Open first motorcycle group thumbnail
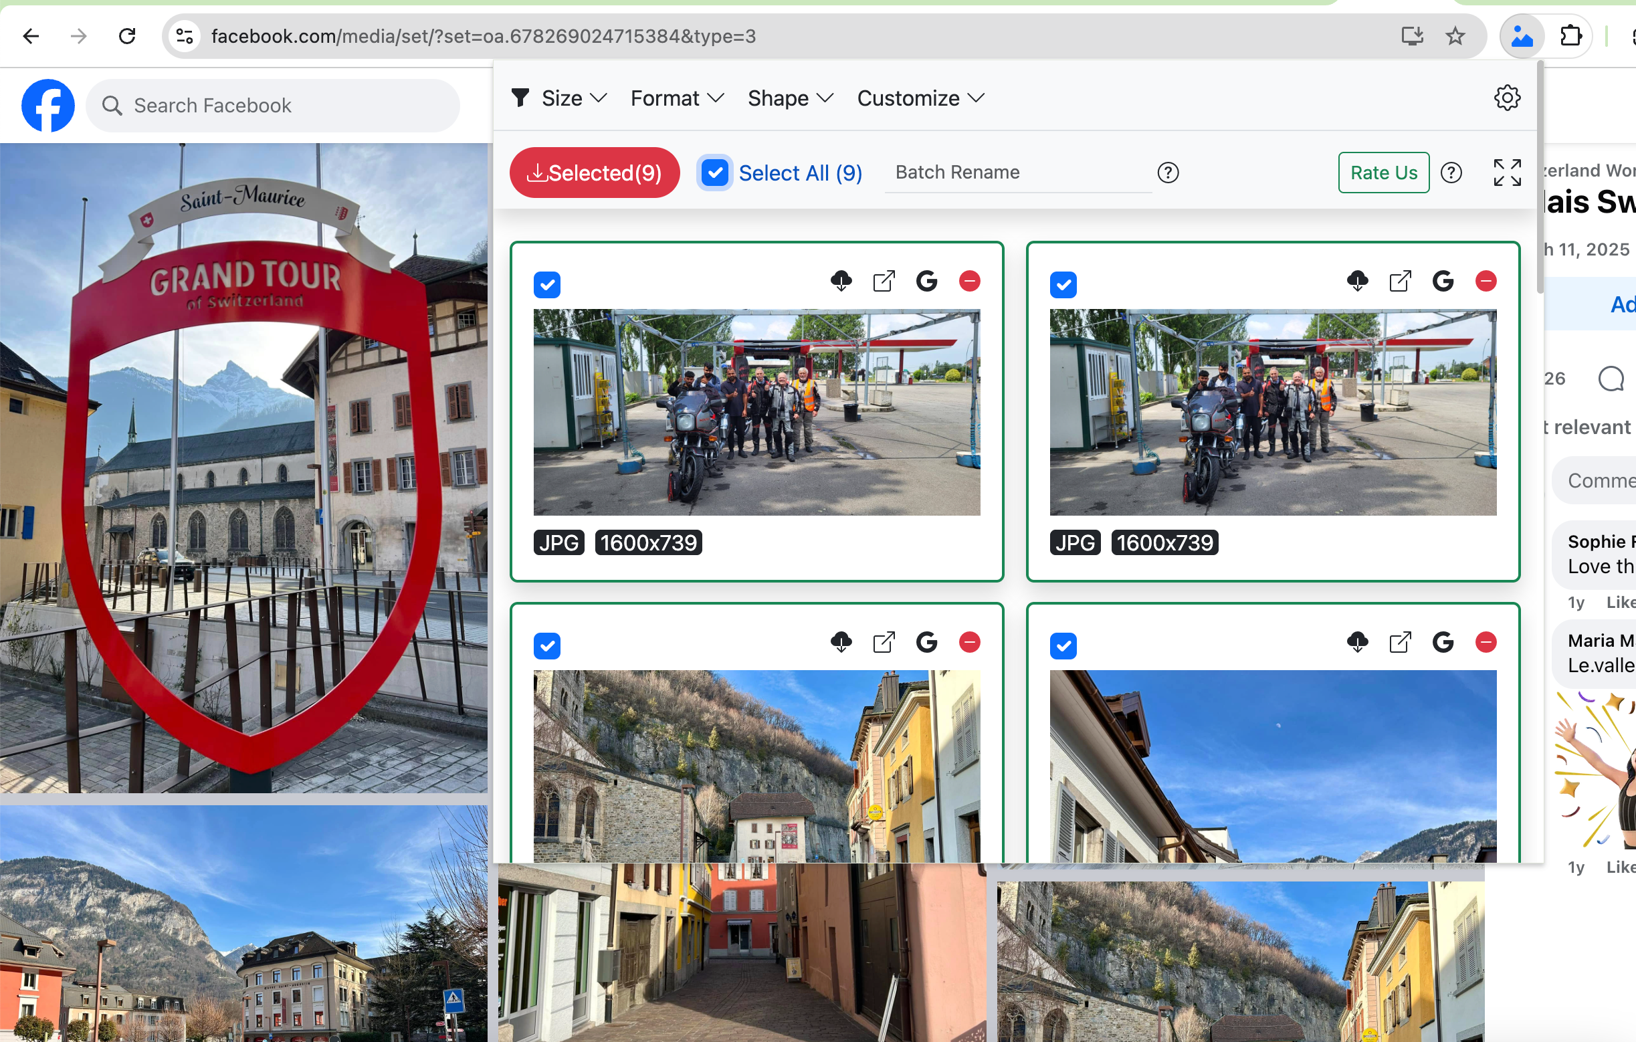This screenshot has height=1042, width=1636. (756, 411)
